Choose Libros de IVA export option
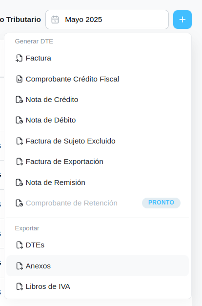Viewport: 202px width, 306px height. [x=98, y=286]
